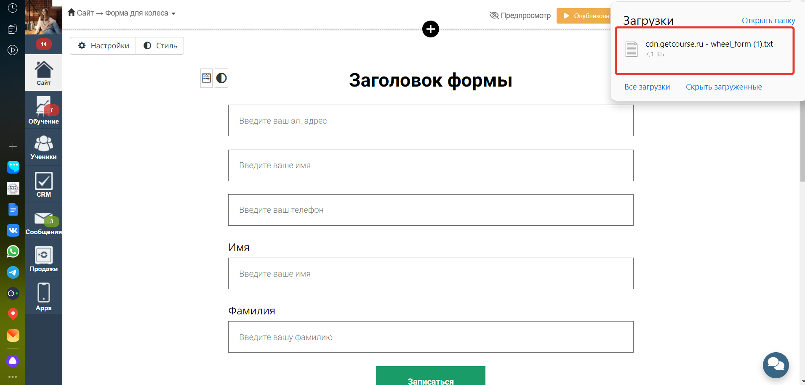This screenshot has width=805, height=385.
Task: Open Сообщения in sidebar
Action: [43, 223]
